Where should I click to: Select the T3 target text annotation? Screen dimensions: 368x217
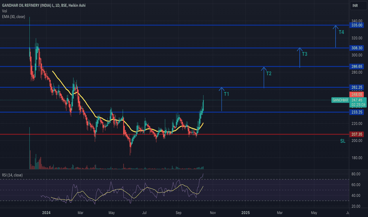304,54
